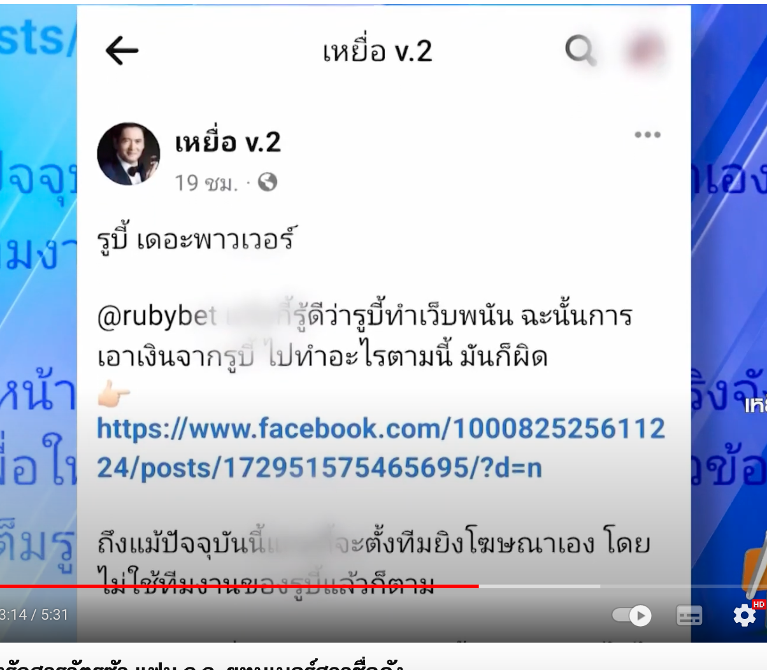This screenshot has height=670, width=767.
Task: View the เหยื่อ v.2 profile picture
Action: (x=129, y=153)
